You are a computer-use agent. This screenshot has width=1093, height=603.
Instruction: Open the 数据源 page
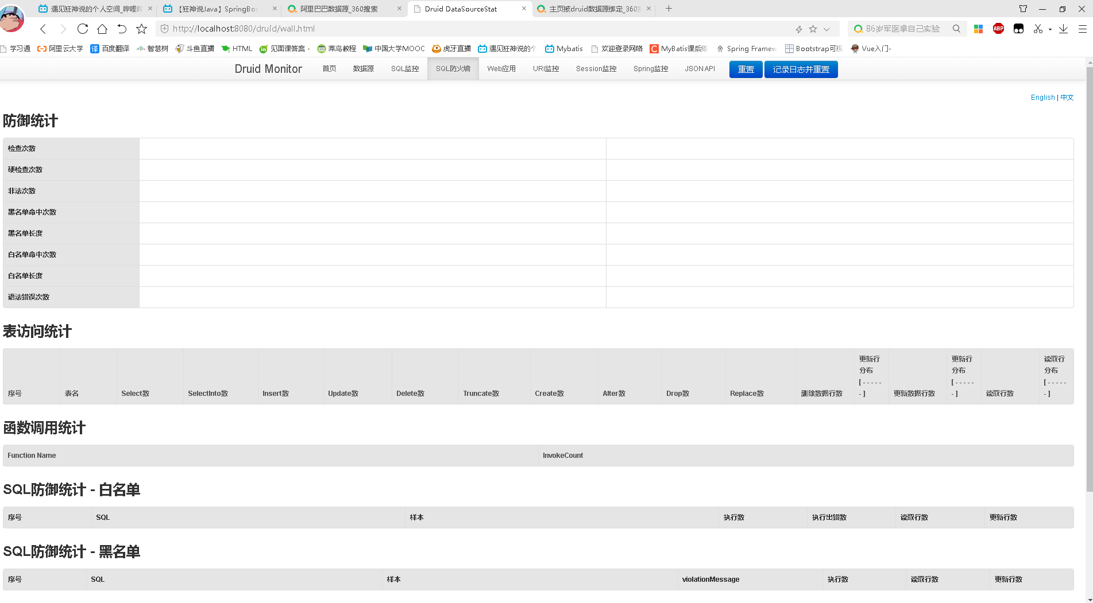click(x=363, y=69)
